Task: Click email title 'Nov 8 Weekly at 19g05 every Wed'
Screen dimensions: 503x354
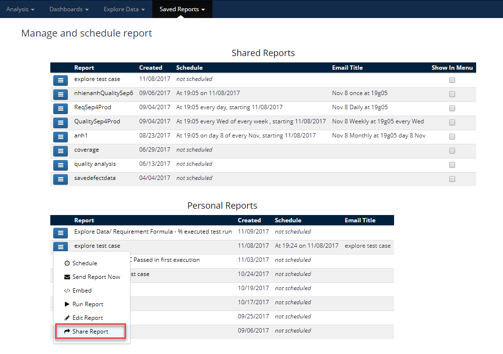Action: [x=378, y=121]
